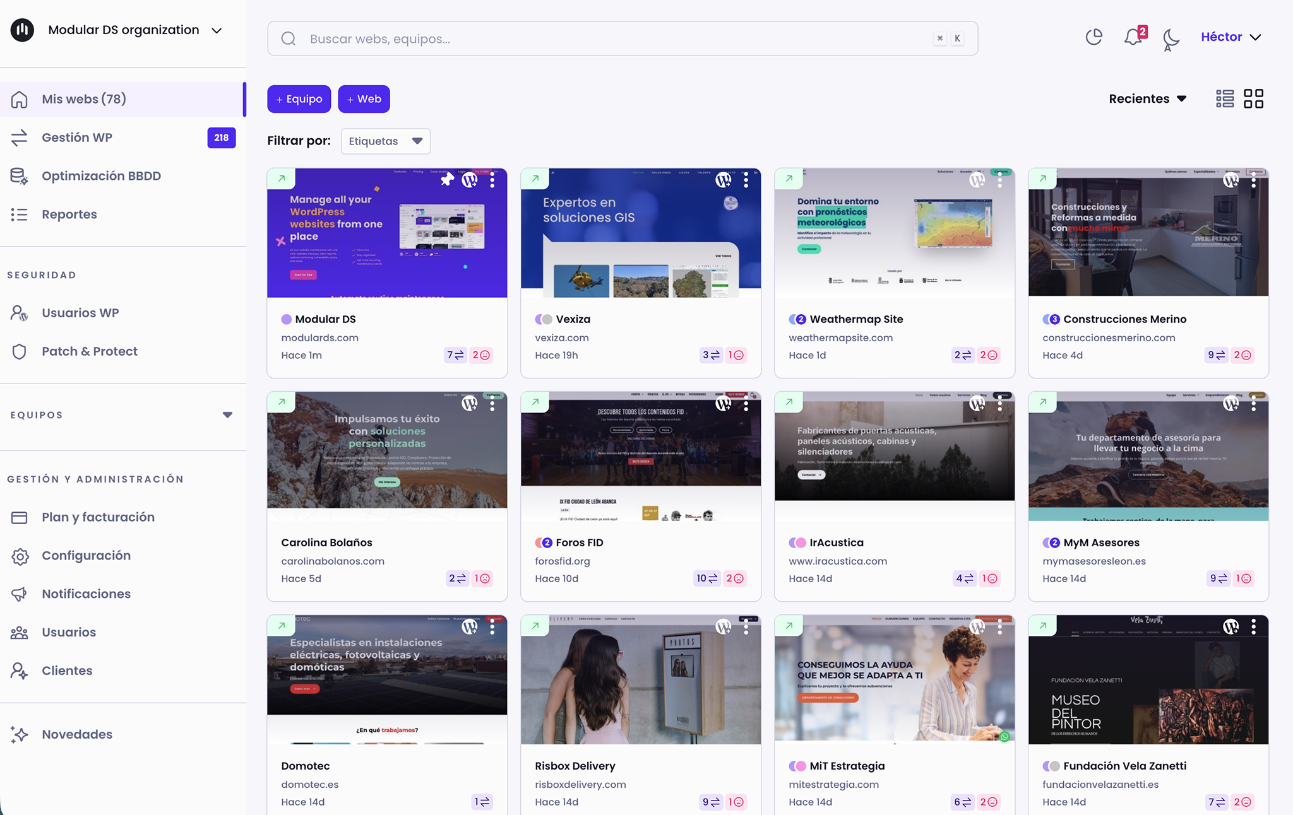This screenshot has width=1293, height=815.
Task: Expand the Equipos sidebar section
Action: point(227,415)
